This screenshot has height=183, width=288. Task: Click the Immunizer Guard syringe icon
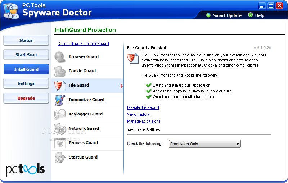click(x=60, y=100)
